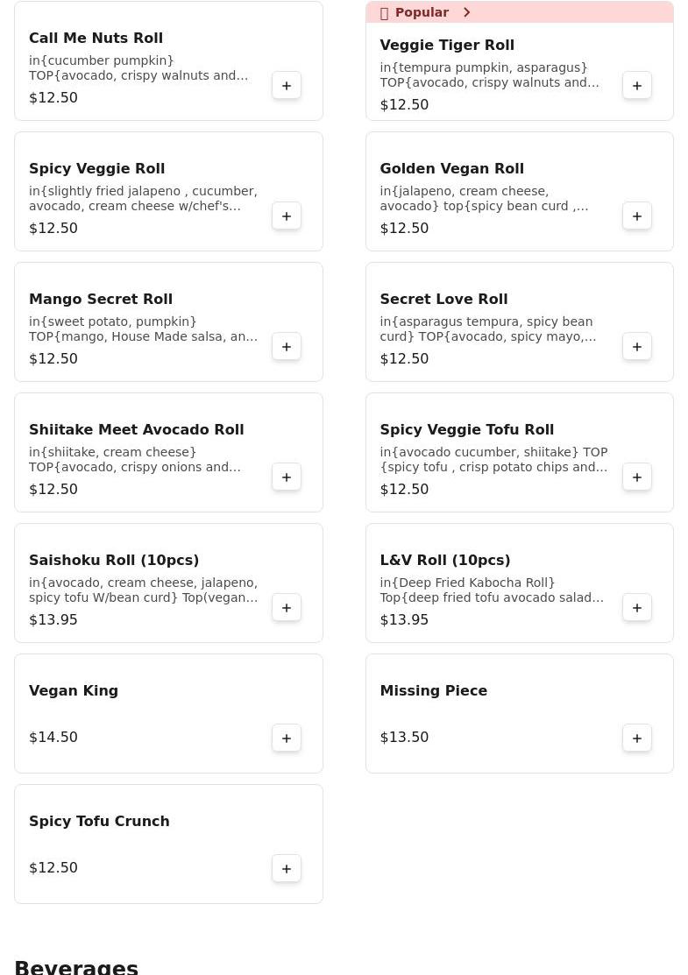The image size is (688, 975).
Task: Add Call Me Nuts Roll to cart
Action: 287,86
